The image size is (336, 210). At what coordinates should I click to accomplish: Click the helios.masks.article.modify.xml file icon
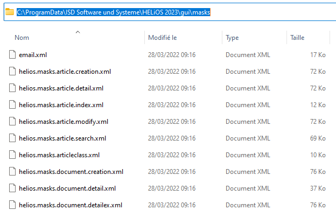click(x=12, y=122)
